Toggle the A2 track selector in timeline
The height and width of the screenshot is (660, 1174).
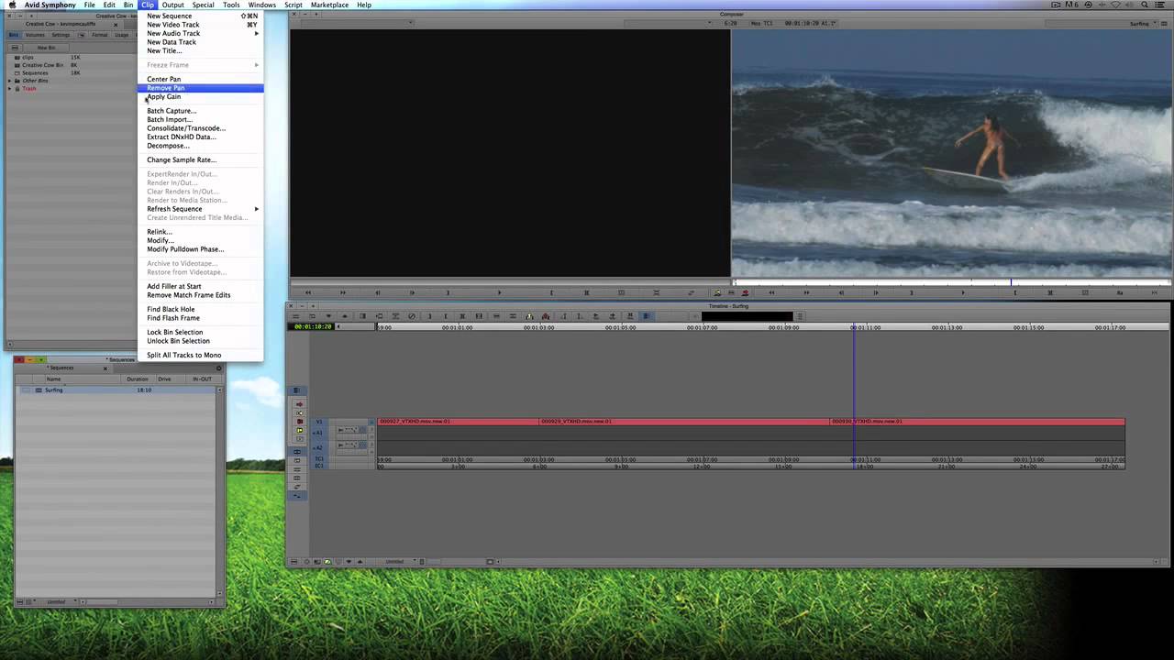(318, 447)
